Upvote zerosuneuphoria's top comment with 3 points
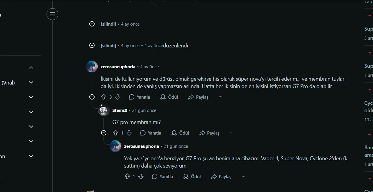Screen dimensions: 373x192 (x=104, y=97)
